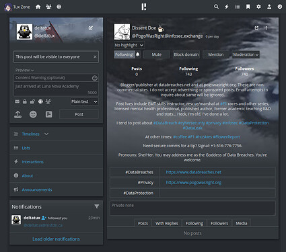The image size is (286, 252).
Task: Set post scope to local-only people icon
Action: (48, 101)
